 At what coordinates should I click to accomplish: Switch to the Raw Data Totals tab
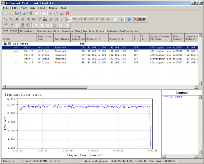[x=93, y=31]
